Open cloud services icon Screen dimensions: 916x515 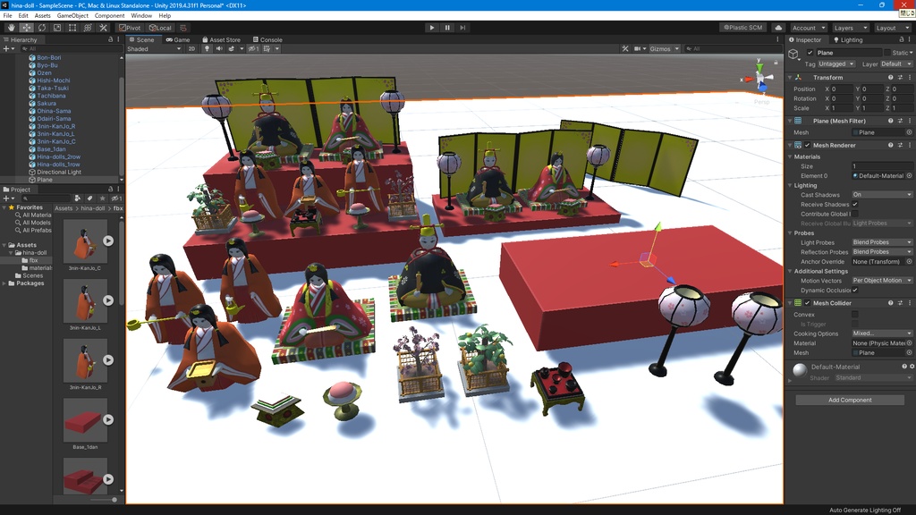tap(779, 28)
